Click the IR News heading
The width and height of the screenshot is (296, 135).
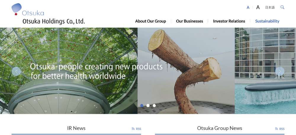coord(76,128)
